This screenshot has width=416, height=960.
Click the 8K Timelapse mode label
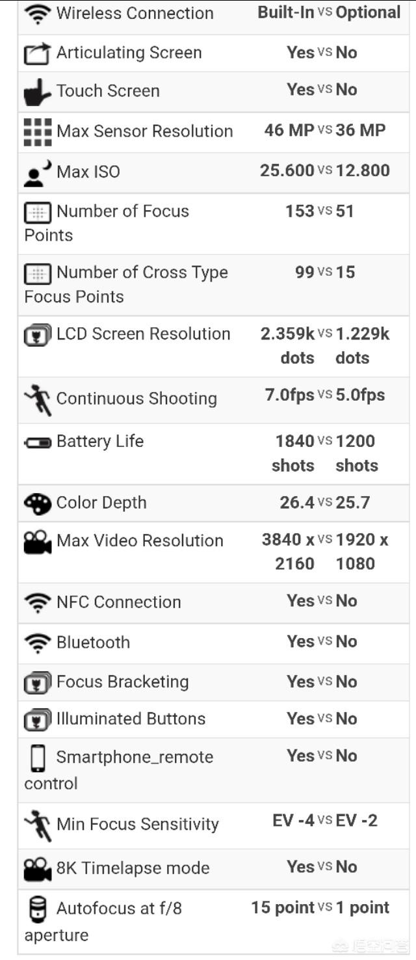point(133,868)
